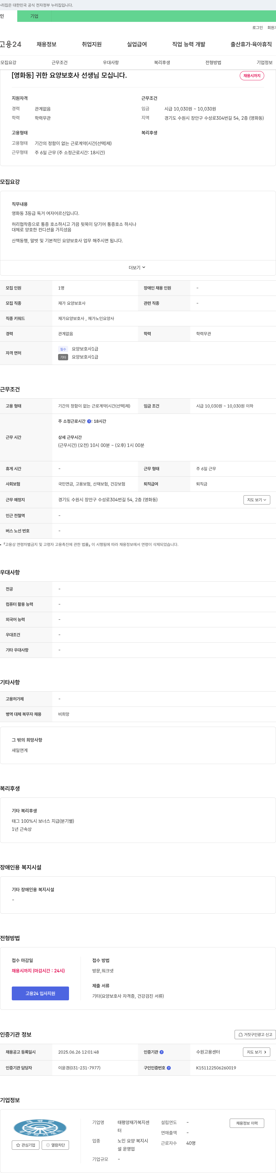Select the registration date 2025.06.26 12:01:48
Image resolution: width=276 pixels, height=1173 pixels.
click(78, 1052)
